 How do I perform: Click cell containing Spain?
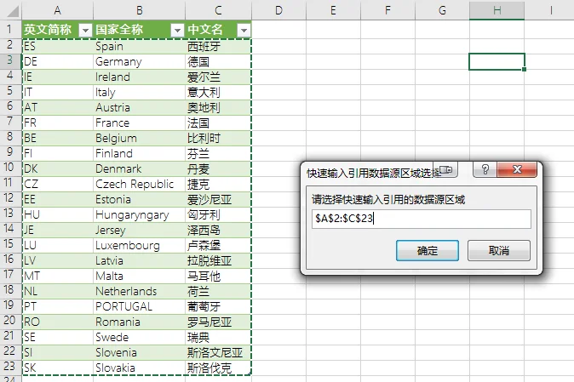click(x=139, y=47)
